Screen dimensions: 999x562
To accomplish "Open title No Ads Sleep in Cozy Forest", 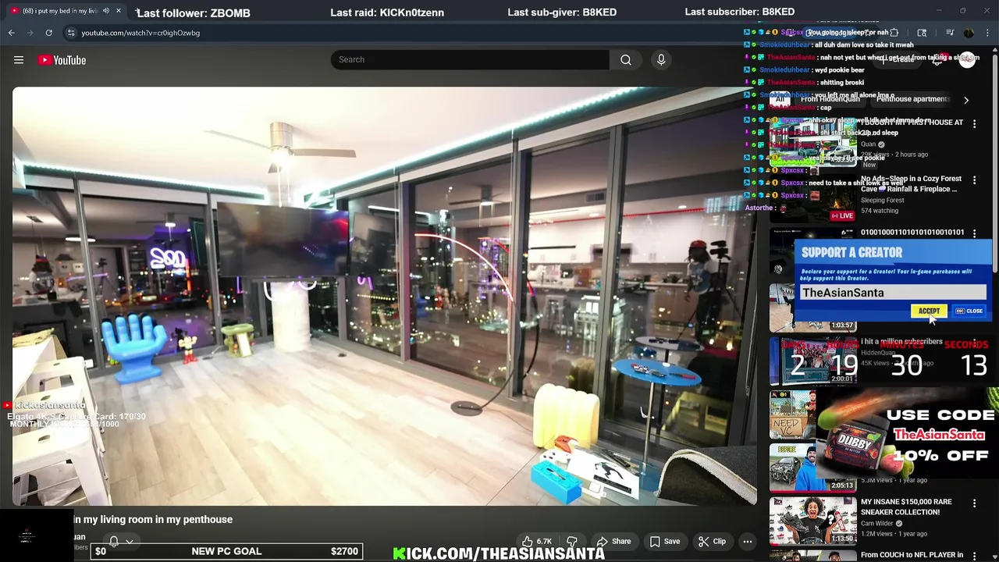I will coord(910,183).
